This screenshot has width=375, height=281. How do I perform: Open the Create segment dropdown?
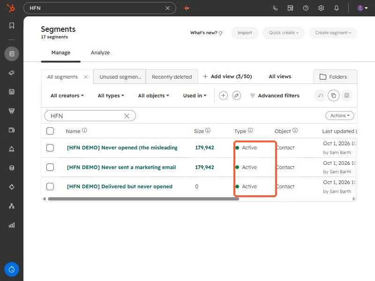point(333,33)
